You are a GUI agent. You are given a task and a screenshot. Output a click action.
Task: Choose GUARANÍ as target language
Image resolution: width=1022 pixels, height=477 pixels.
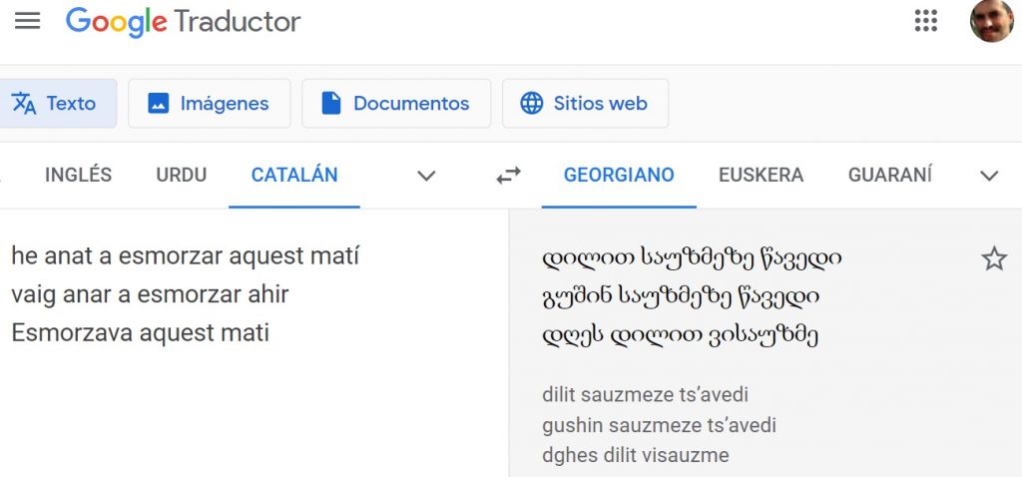coord(890,176)
